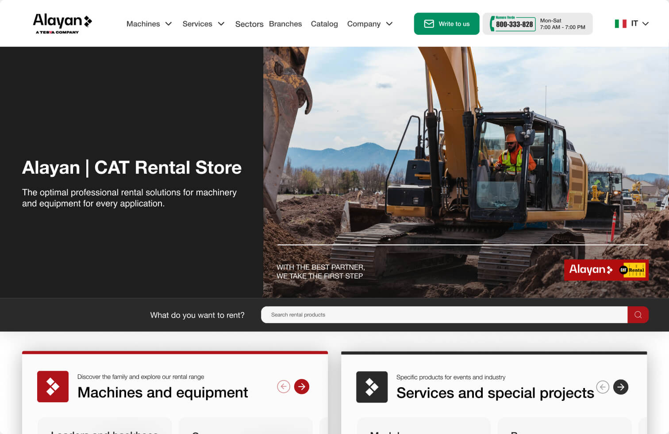The image size is (669, 434).
Task: Open the Branches menu item
Action: (285, 24)
